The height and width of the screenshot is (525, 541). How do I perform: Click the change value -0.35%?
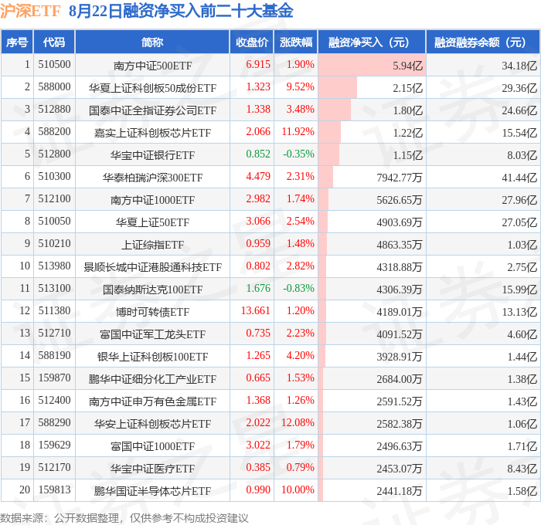299,154
